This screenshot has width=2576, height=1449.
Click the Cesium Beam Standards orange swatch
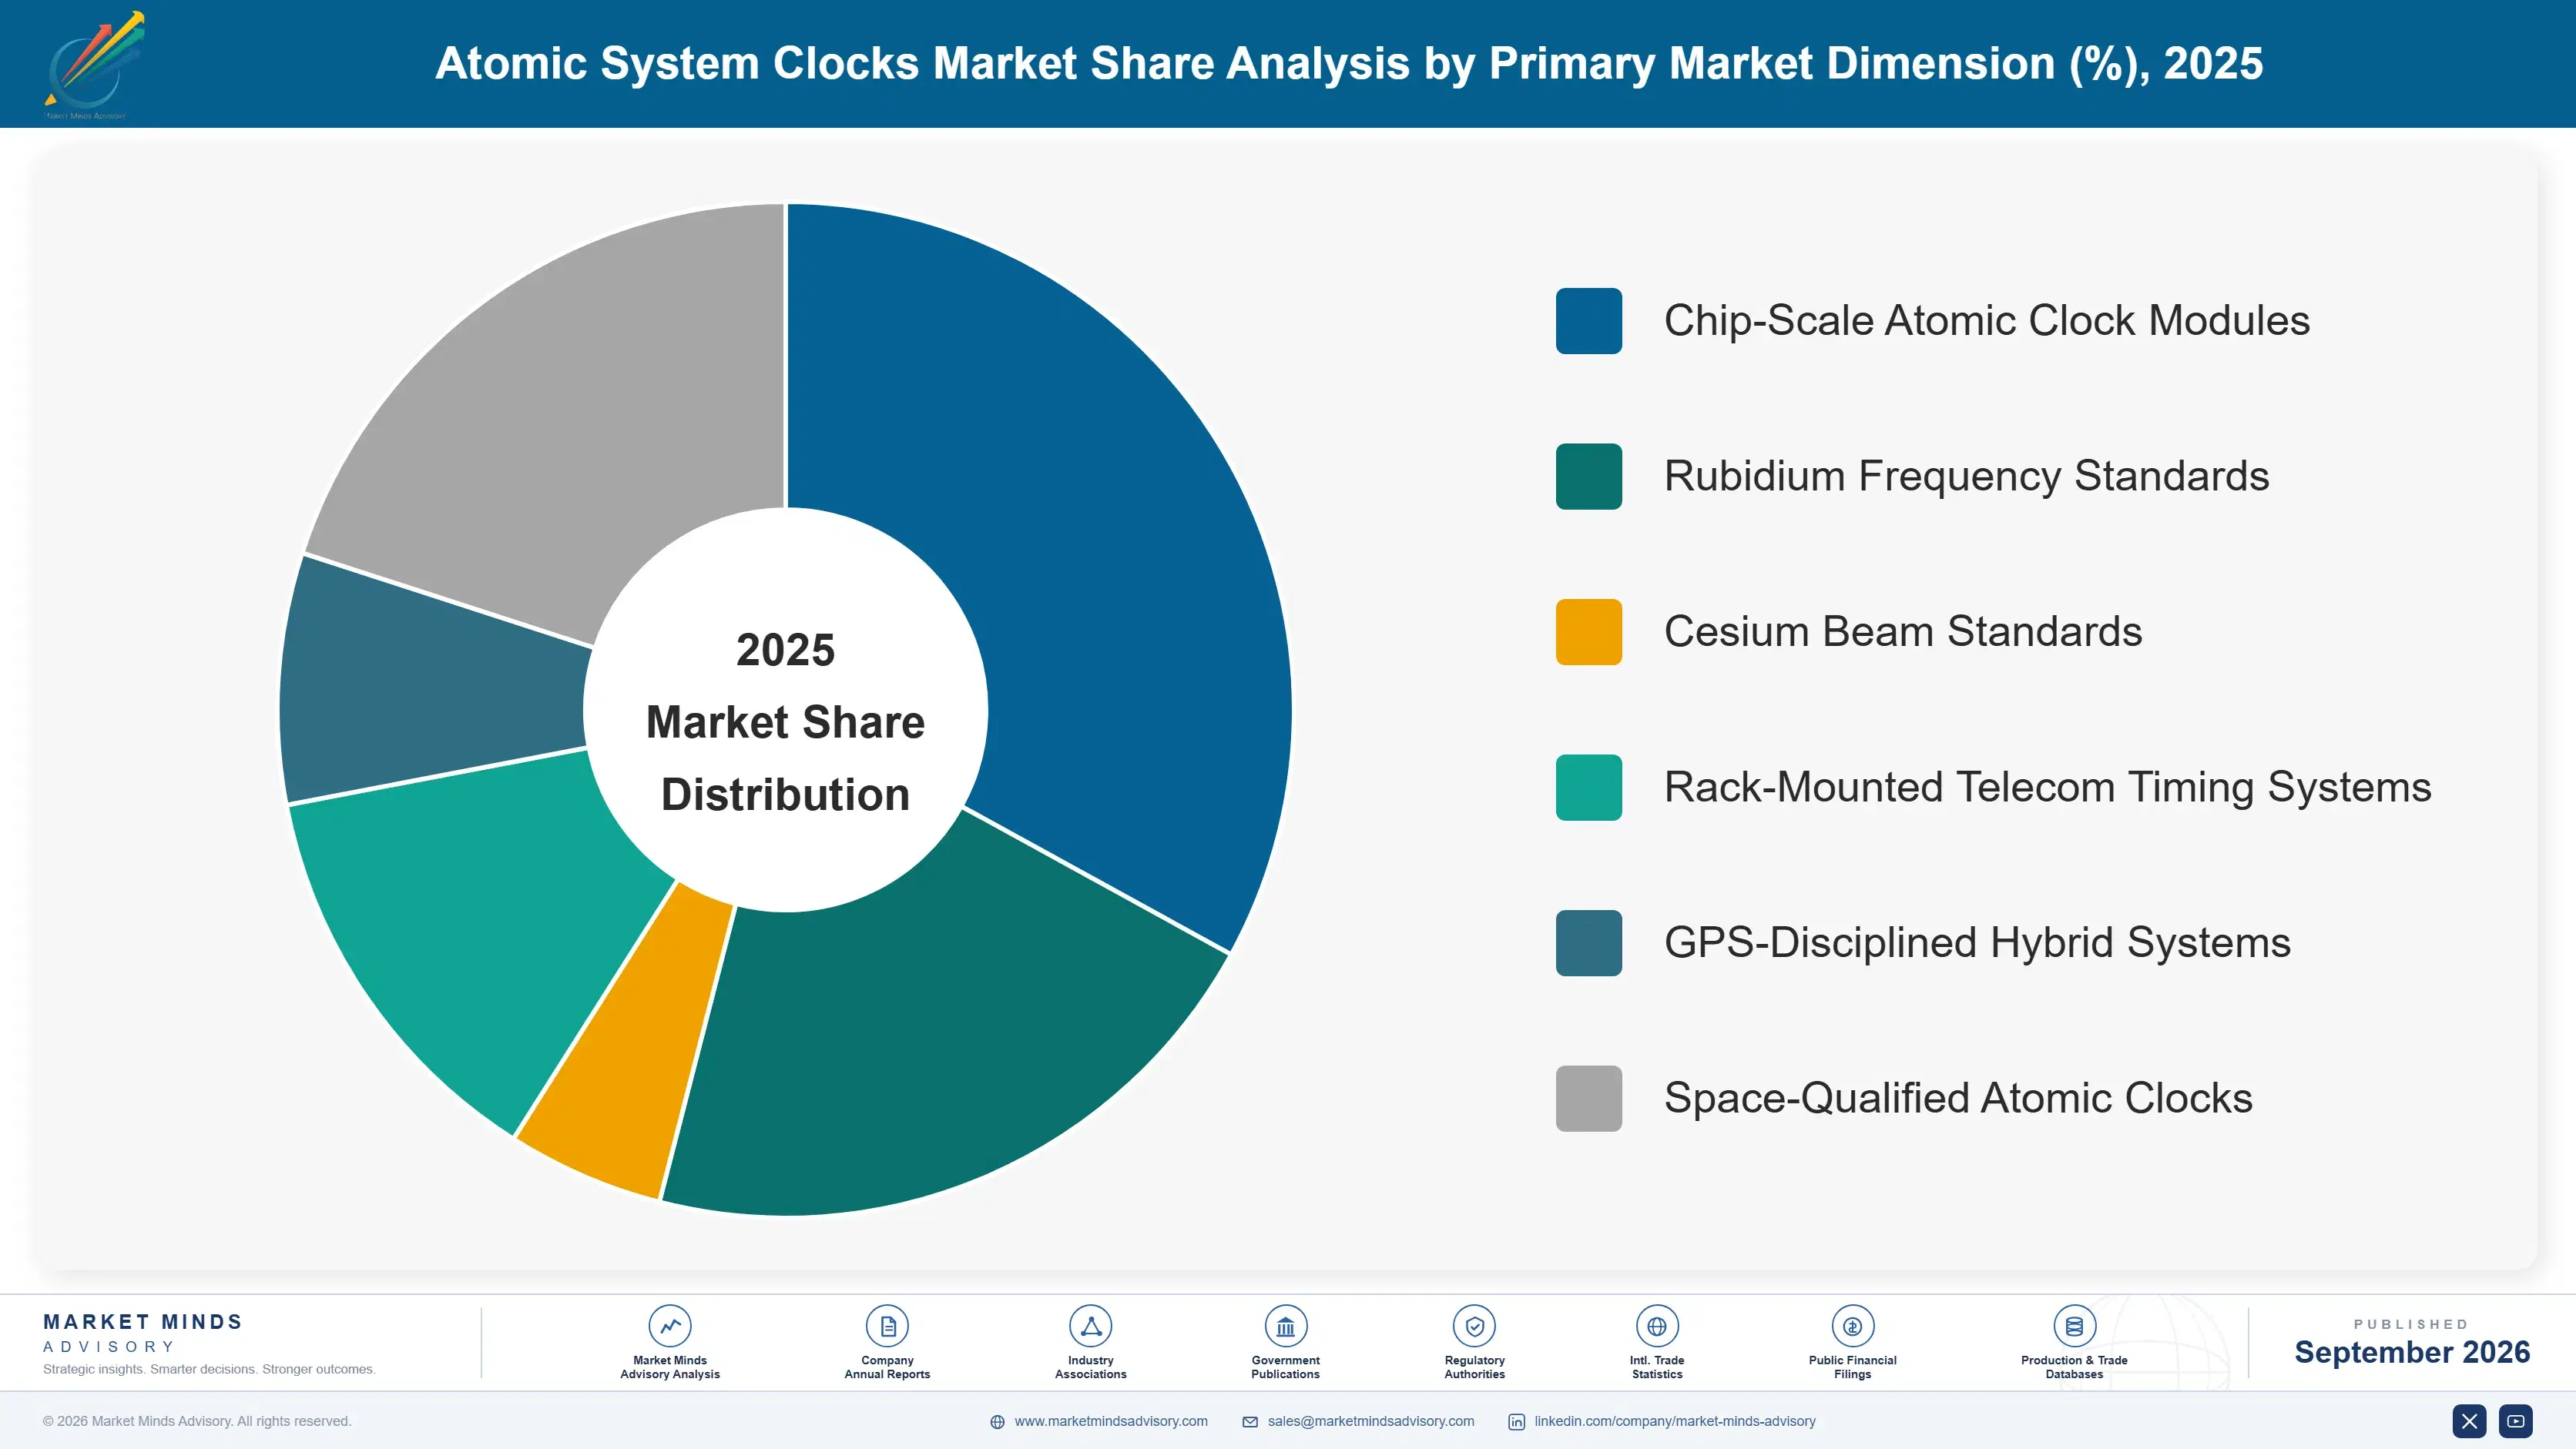[x=1588, y=631]
